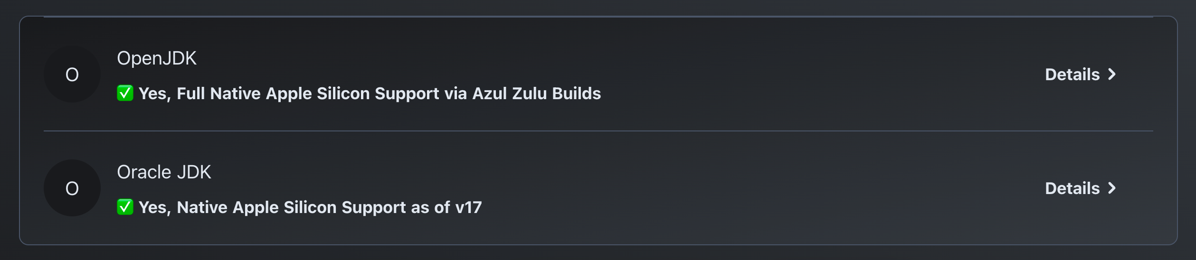The height and width of the screenshot is (260, 1196).
Task: Click the Native Apple Silicon v17 status
Action: point(310,207)
